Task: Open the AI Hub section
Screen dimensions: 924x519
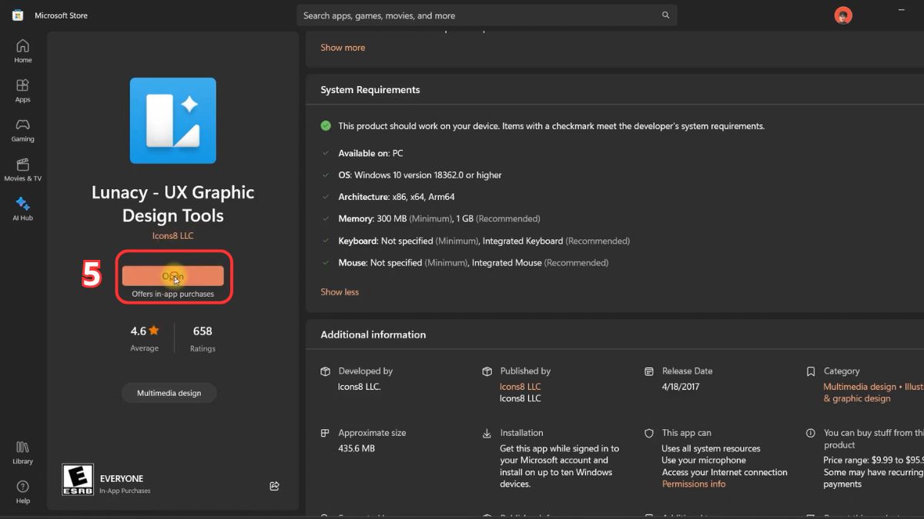Action: click(x=23, y=208)
